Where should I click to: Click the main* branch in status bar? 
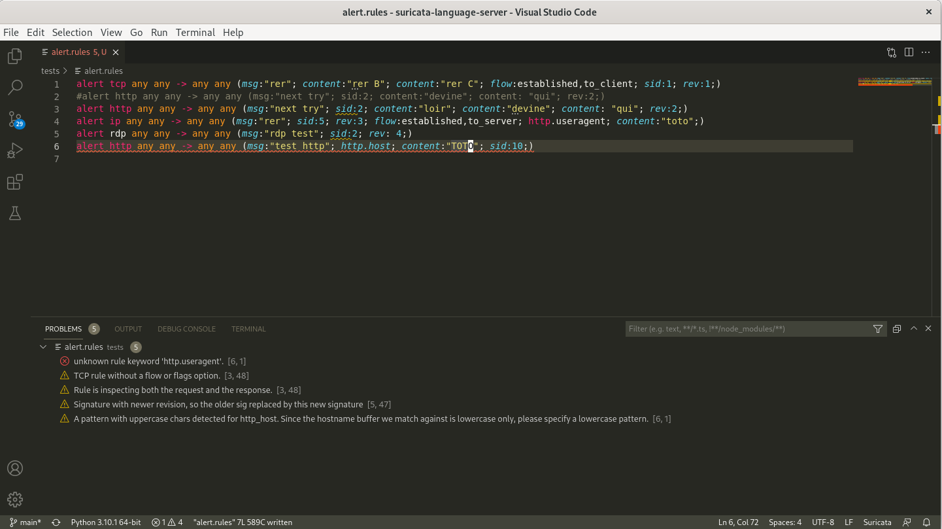pos(25,522)
